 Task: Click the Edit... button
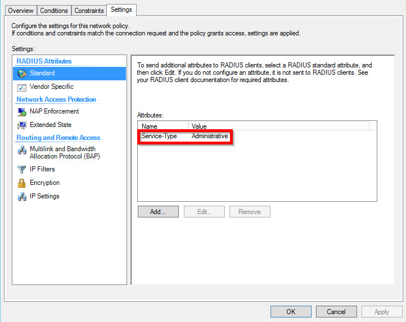click(x=204, y=212)
